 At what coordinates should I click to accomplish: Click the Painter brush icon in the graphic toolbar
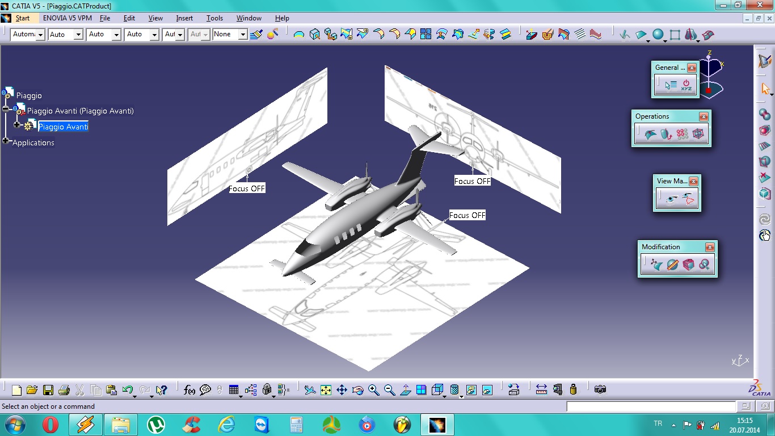tap(256, 35)
